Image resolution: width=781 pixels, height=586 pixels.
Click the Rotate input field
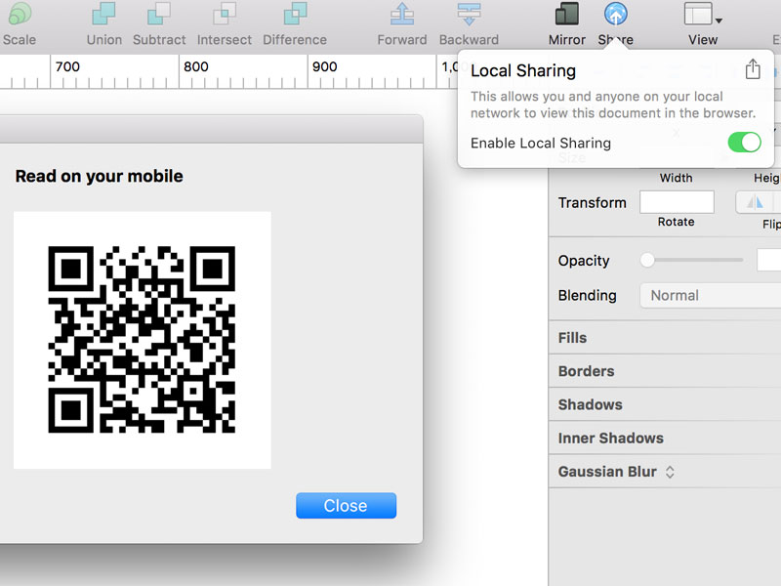pos(677,202)
